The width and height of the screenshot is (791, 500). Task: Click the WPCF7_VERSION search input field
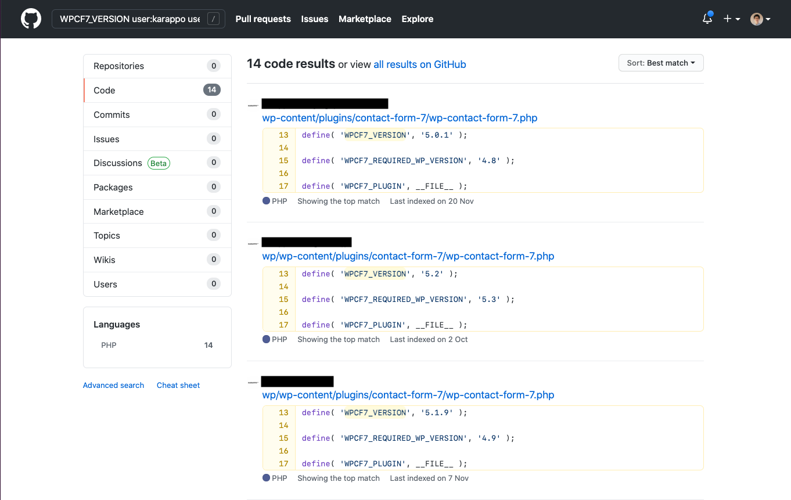click(x=130, y=19)
